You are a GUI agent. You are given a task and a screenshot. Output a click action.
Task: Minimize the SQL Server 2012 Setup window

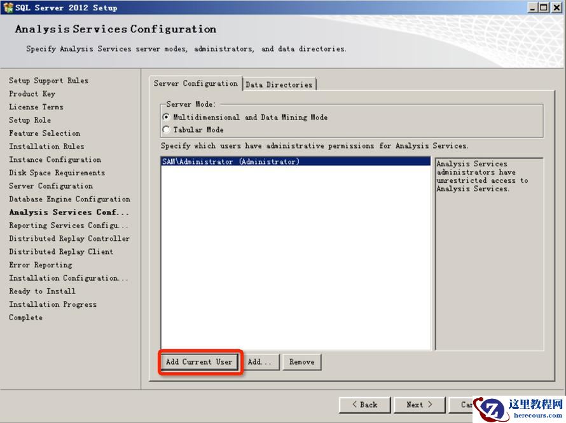(532, 8)
